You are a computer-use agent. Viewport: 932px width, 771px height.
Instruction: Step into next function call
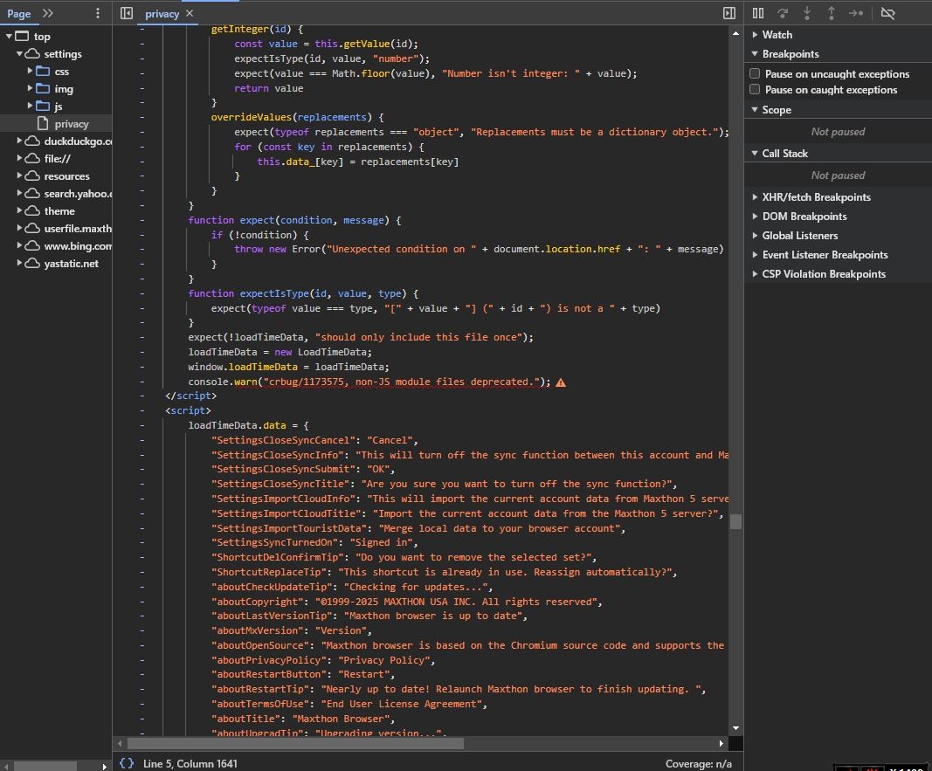click(806, 13)
